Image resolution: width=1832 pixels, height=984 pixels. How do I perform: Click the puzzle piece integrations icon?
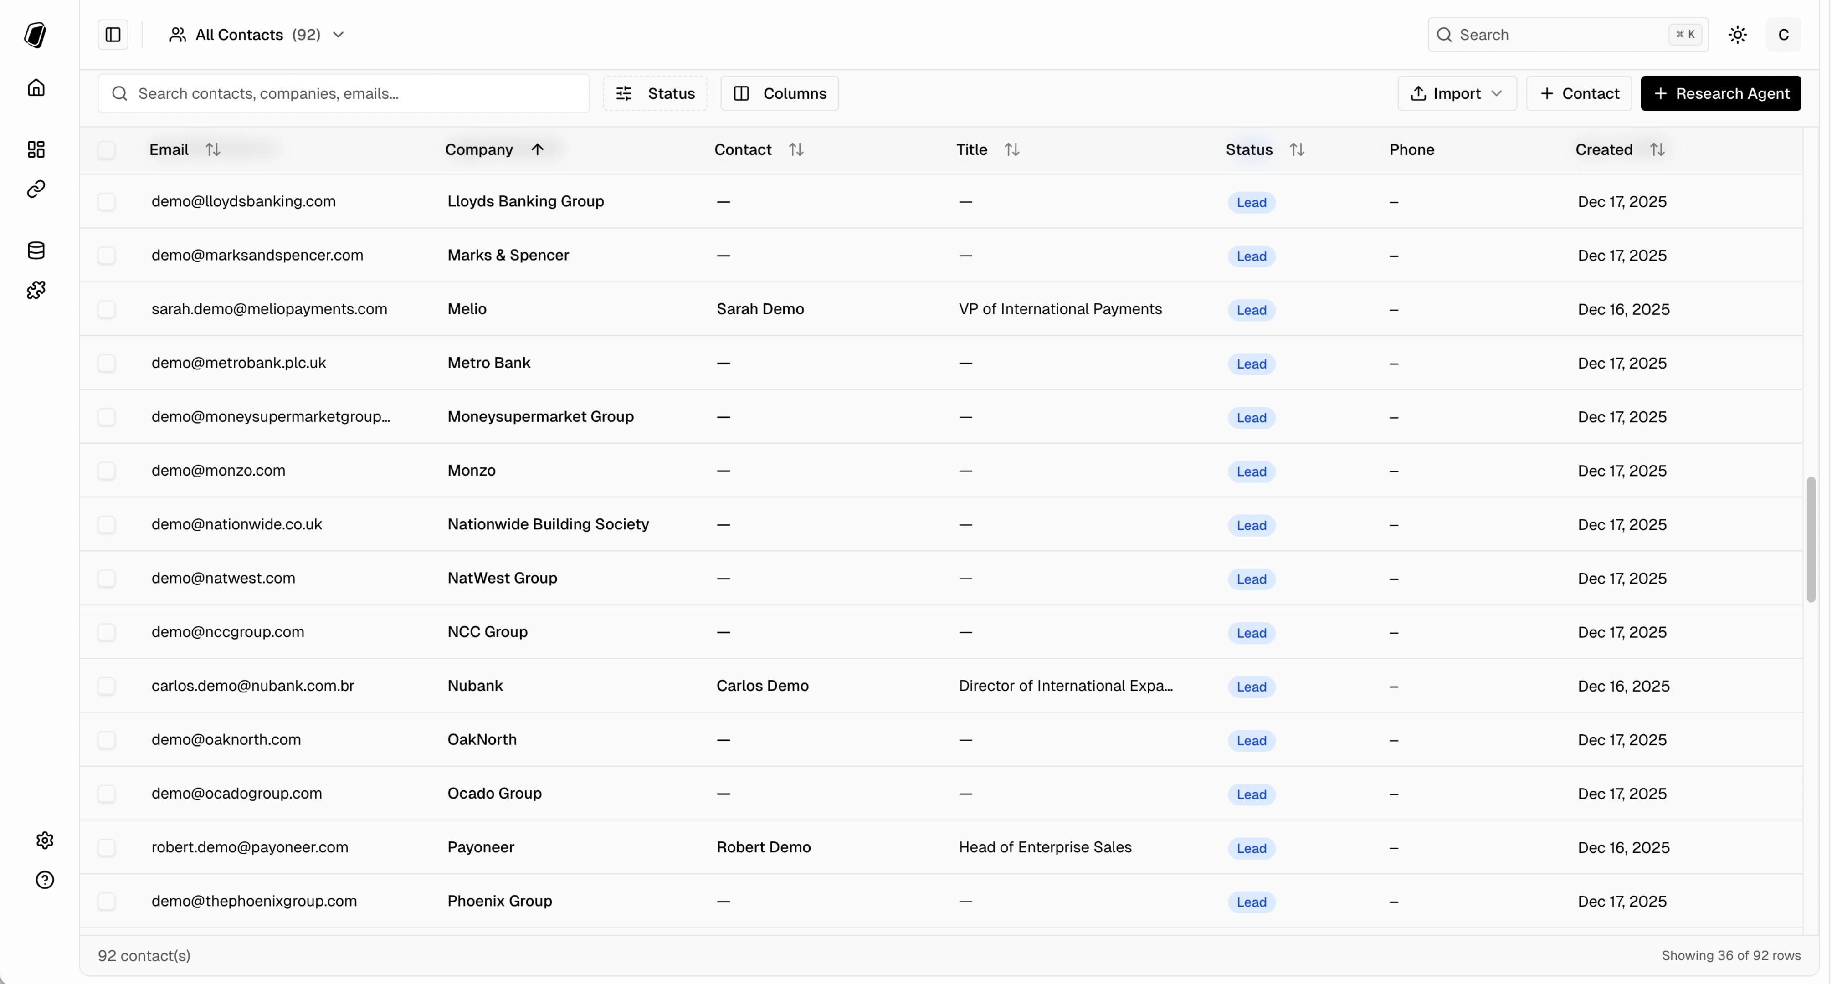pyautogui.click(x=36, y=290)
